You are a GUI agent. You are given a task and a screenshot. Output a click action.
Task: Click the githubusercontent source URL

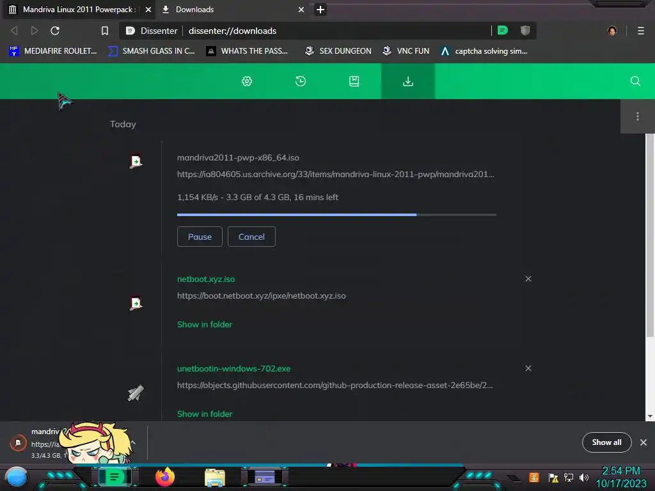pyautogui.click(x=335, y=385)
